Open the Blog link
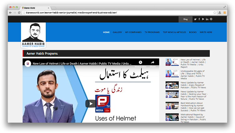 [185, 19]
